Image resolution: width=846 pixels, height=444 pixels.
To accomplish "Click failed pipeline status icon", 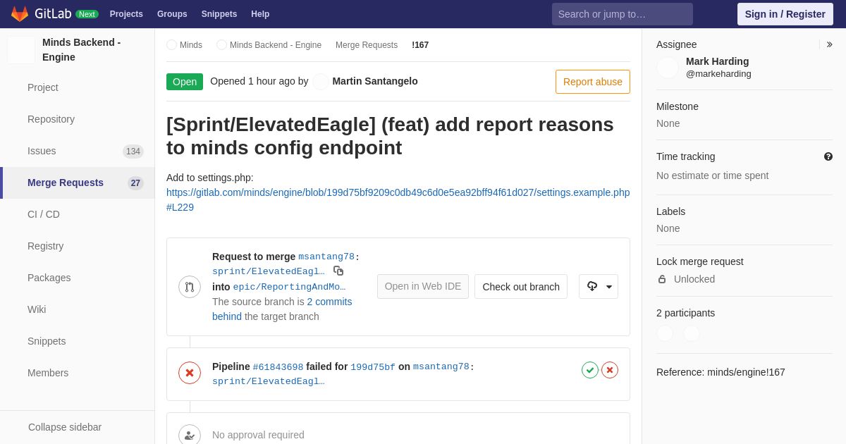I will coord(190,373).
